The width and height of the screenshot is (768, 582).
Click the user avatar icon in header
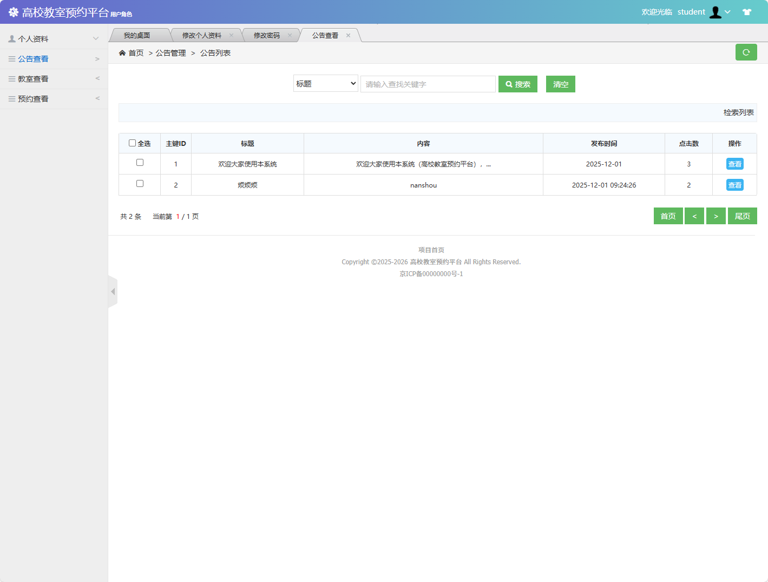click(716, 11)
